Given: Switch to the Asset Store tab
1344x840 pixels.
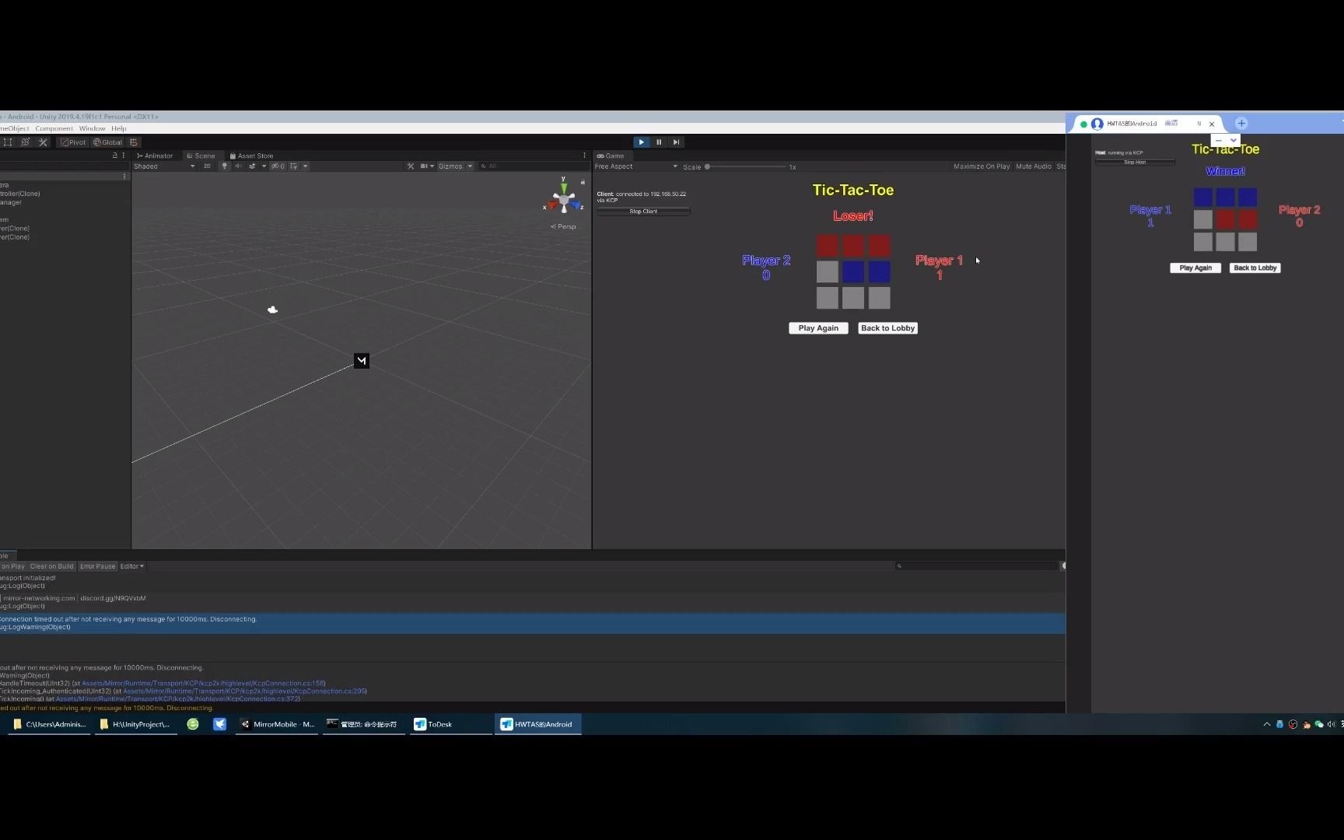Looking at the screenshot, I should pos(251,156).
